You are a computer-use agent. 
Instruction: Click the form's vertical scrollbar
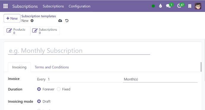tap(201, 67)
